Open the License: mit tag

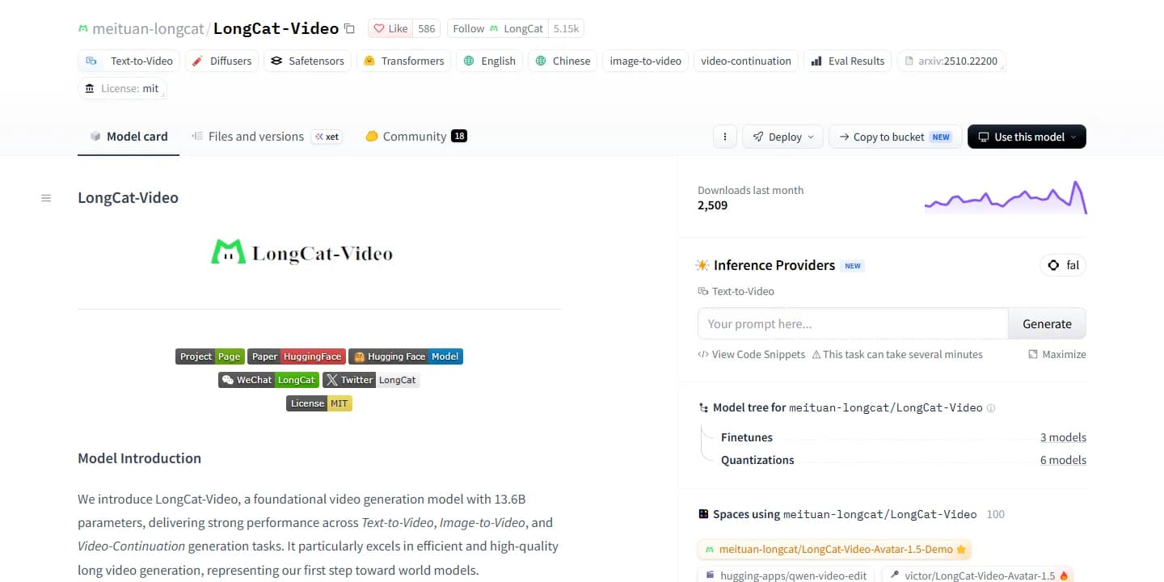(x=122, y=89)
